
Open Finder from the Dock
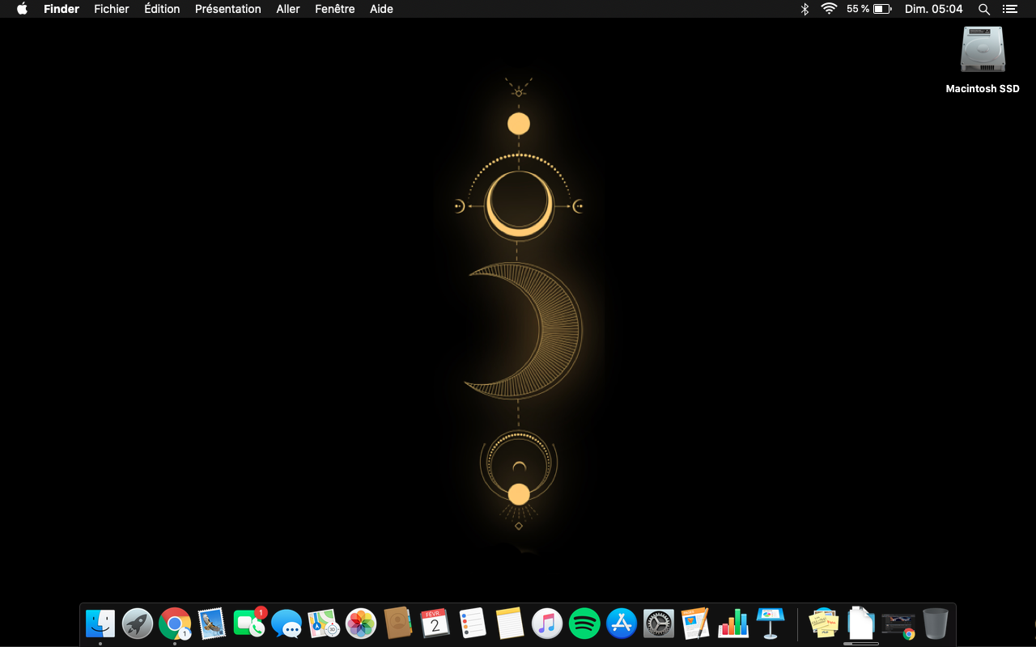tap(100, 624)
